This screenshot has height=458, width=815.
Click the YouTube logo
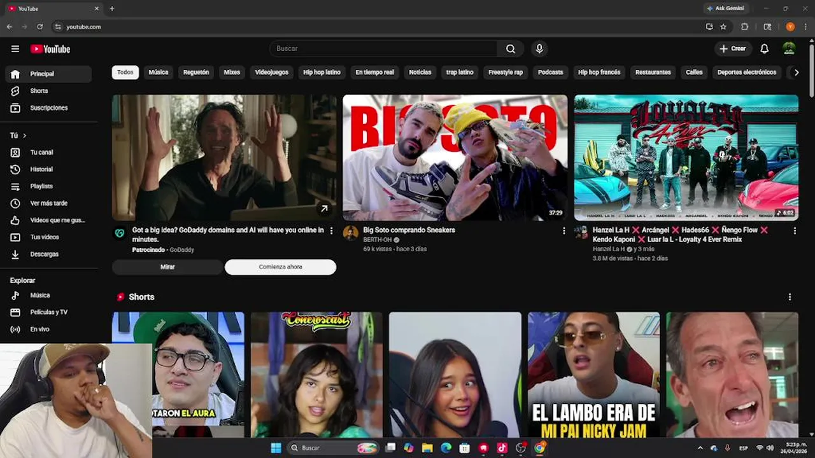coord(50,49)
